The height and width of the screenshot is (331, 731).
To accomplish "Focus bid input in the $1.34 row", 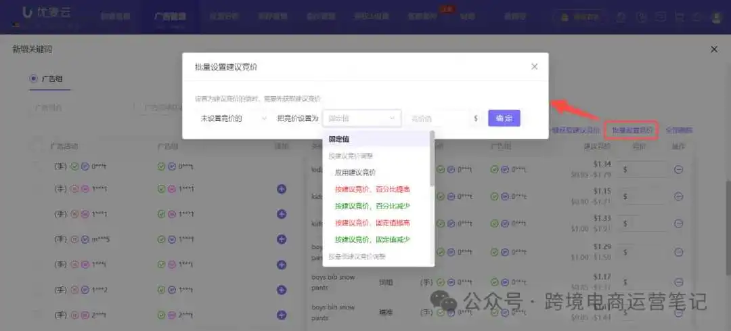I will [x=644, y=170].
